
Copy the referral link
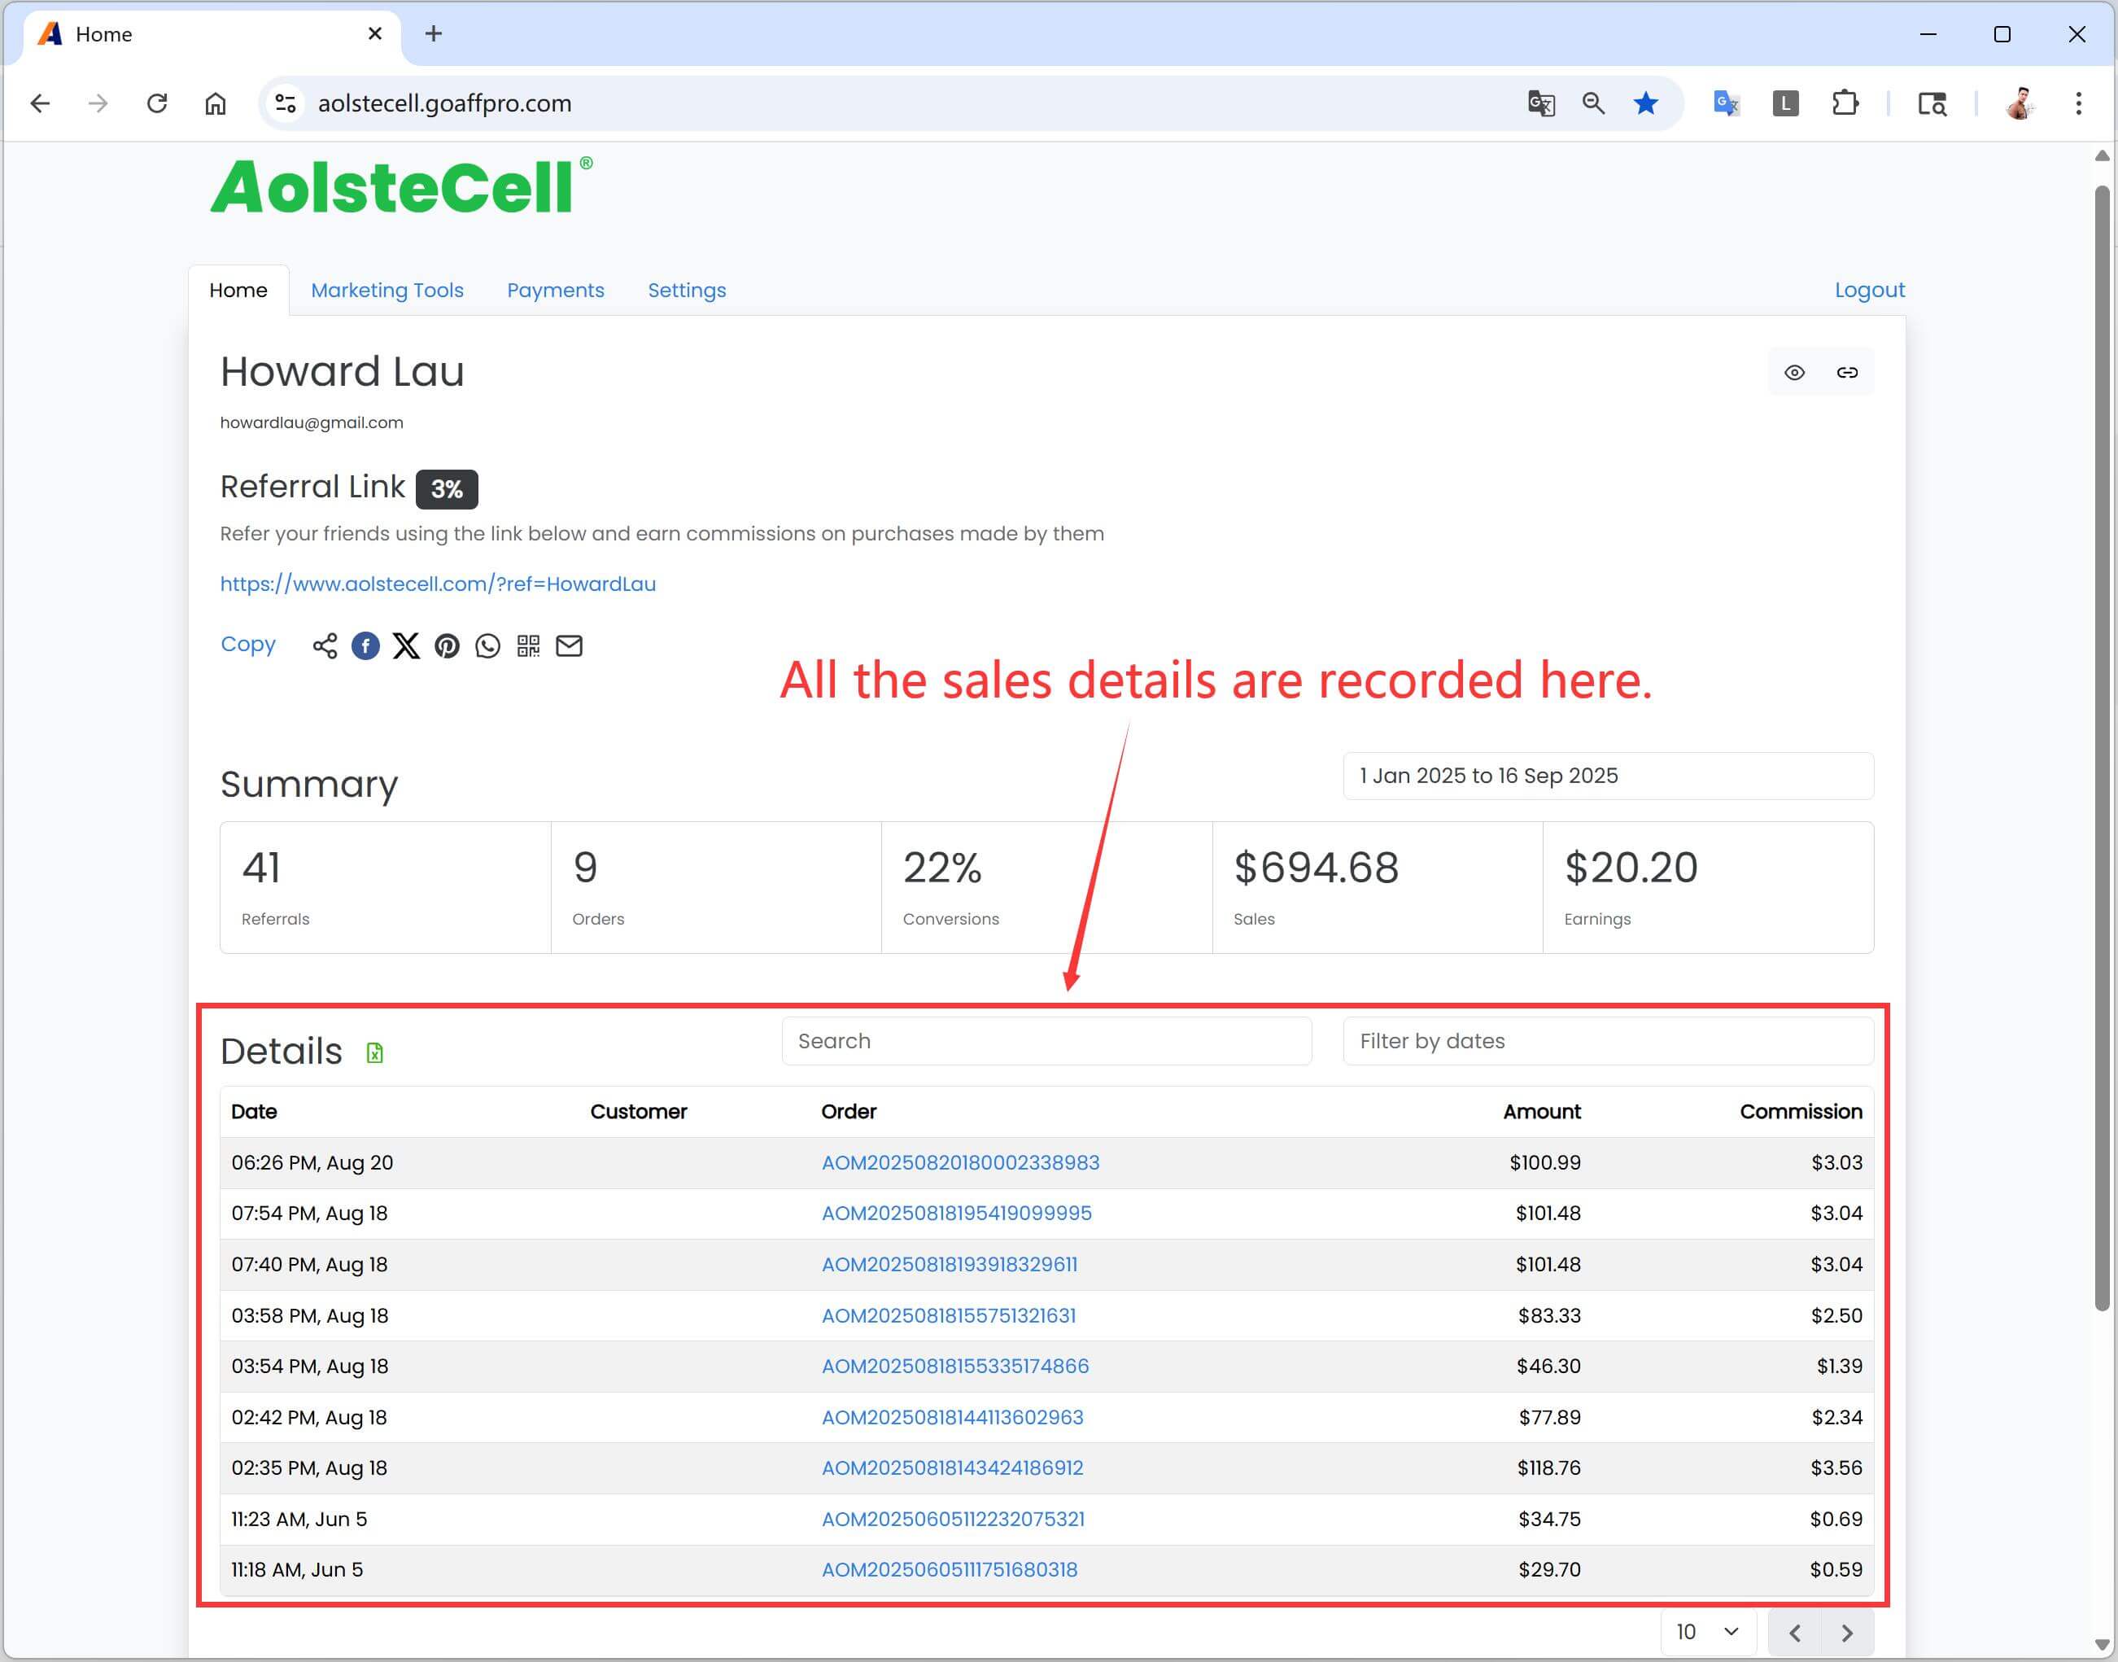(x=247, y=644)
